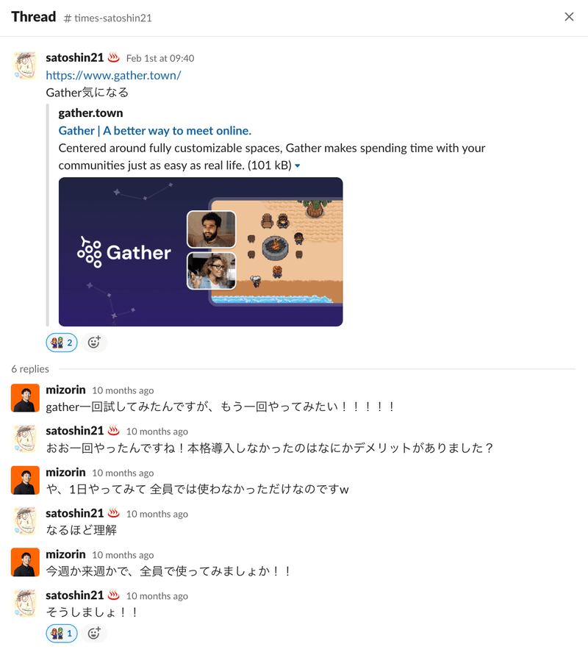Viewport: 588px width, 655px height.
Task: Click the gather.town site name in preview
Action: pyautogui.click(x=90, y=113)
